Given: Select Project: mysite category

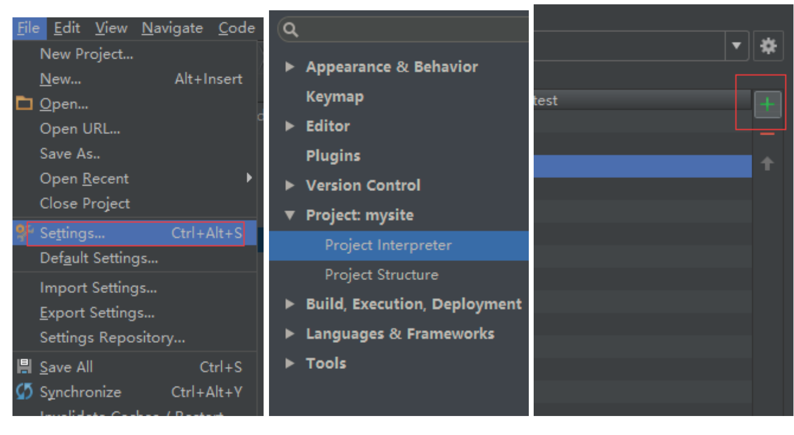Looking at the screenshot, I should pos(360,215).
